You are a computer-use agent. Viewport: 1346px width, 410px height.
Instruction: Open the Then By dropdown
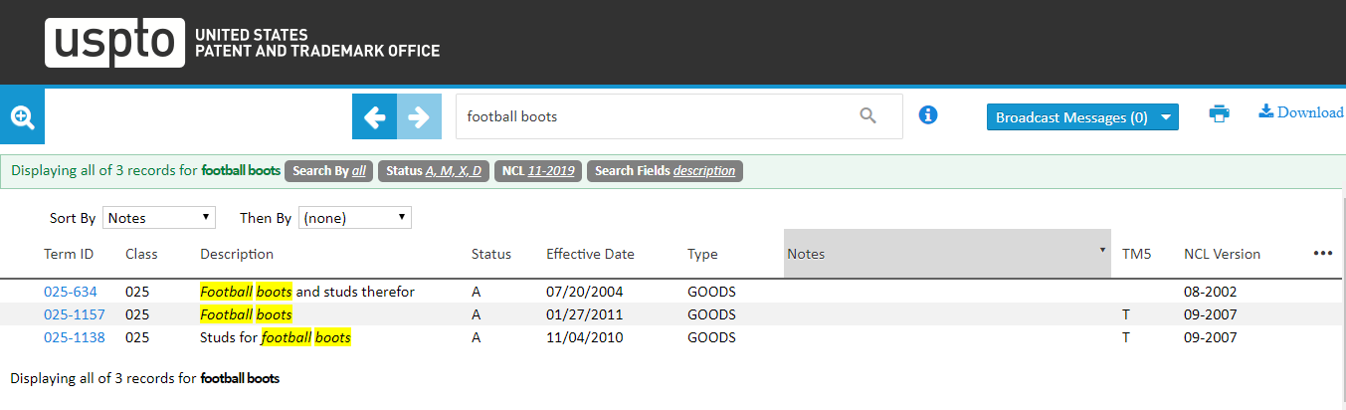[x=354, y=218]
